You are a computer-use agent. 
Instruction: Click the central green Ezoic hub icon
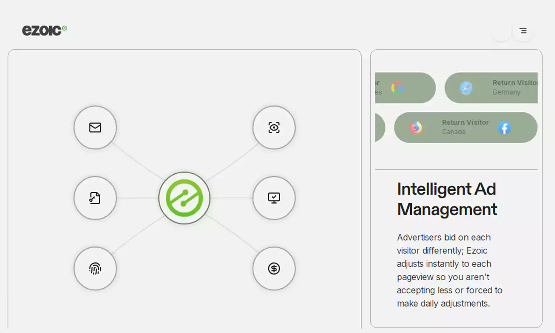pyautogui.click(x=184, y=198)
